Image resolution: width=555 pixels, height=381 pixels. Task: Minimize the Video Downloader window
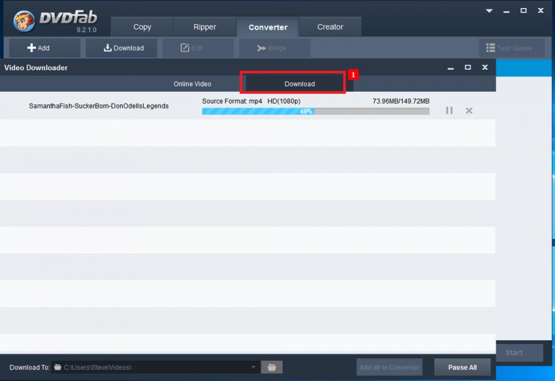pos(451,68)
